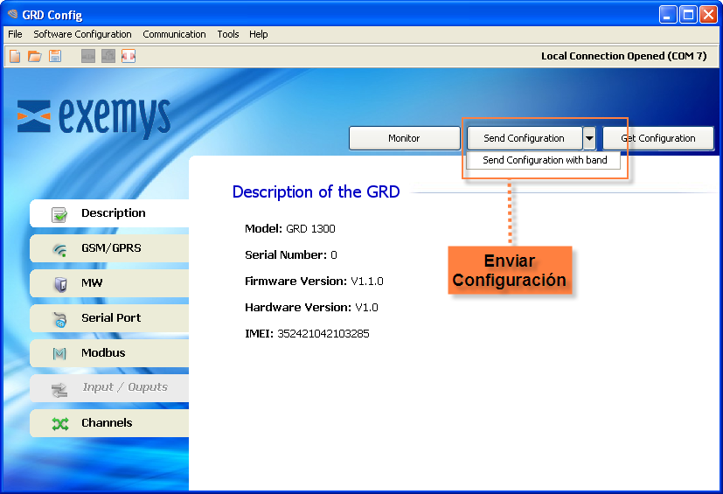Click the Modbus M icon
Image resolution: width=723 pixels, height=494 pixels.
click(x=59, y=354)
